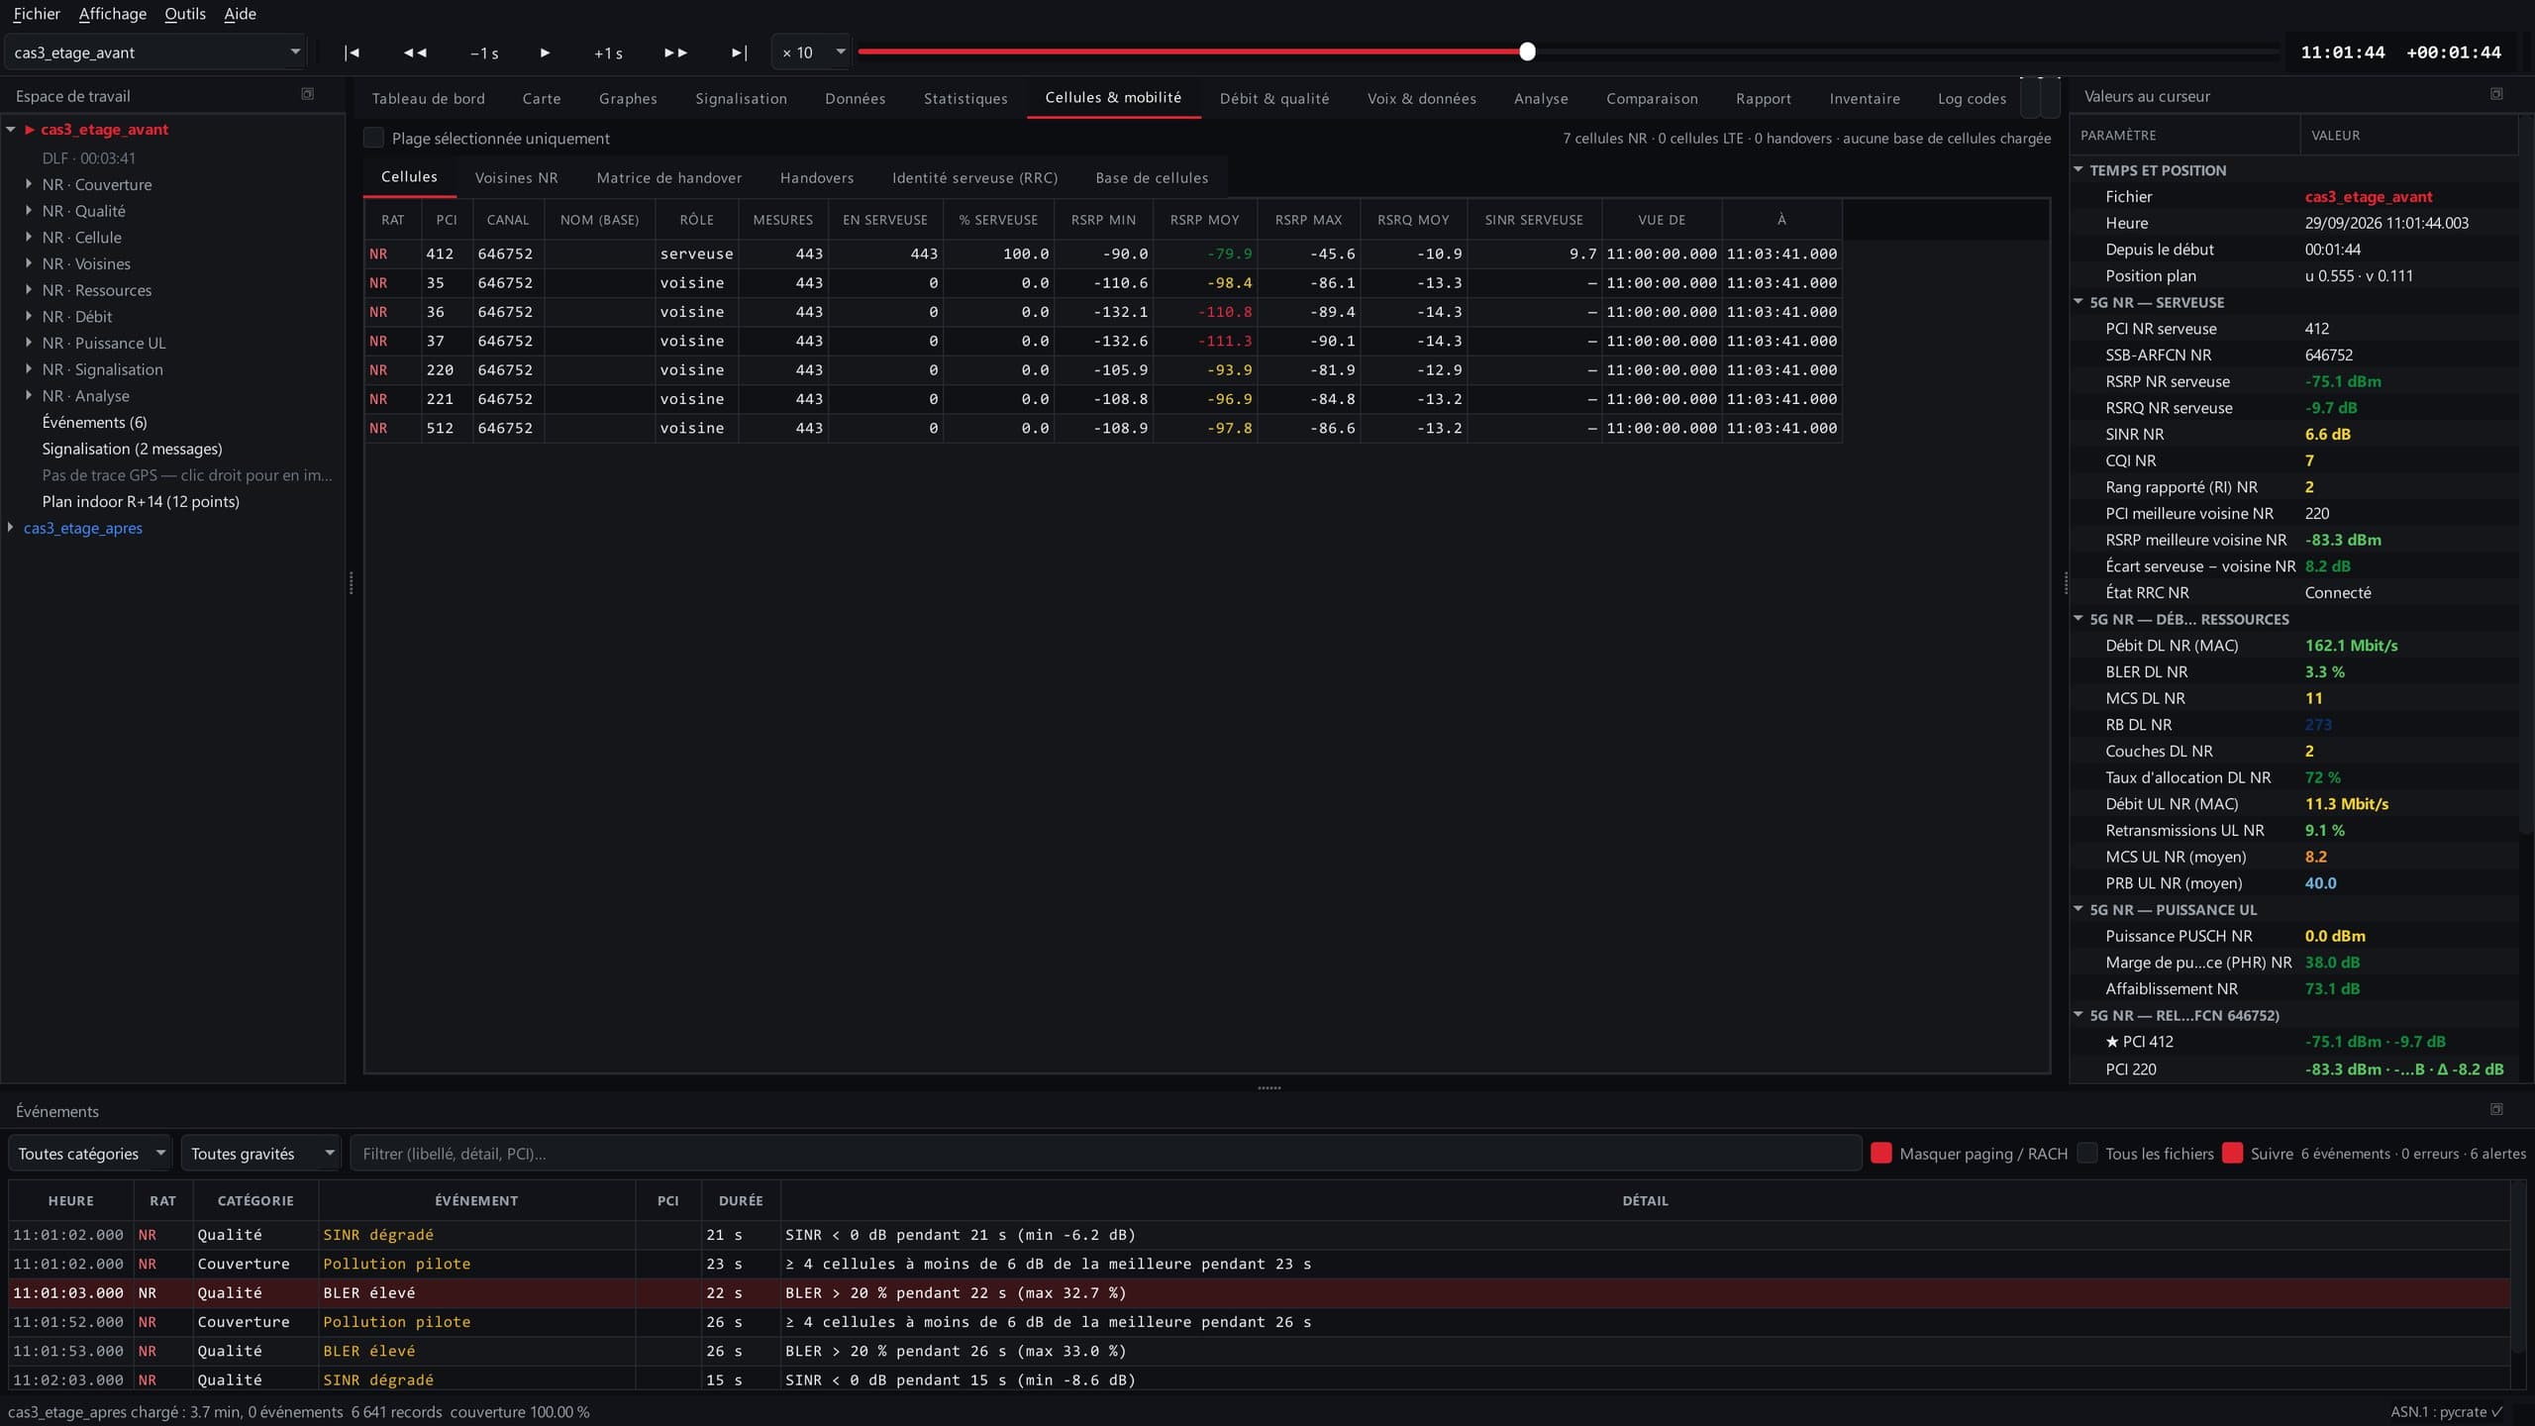Click the fast forward button
The height and width of the screenshot is (1426, 2535).
click(675, 52)
